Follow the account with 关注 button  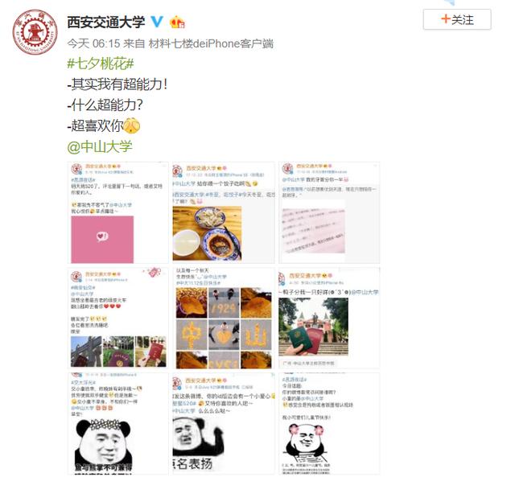pyautogui.click(x=457, y=19)
